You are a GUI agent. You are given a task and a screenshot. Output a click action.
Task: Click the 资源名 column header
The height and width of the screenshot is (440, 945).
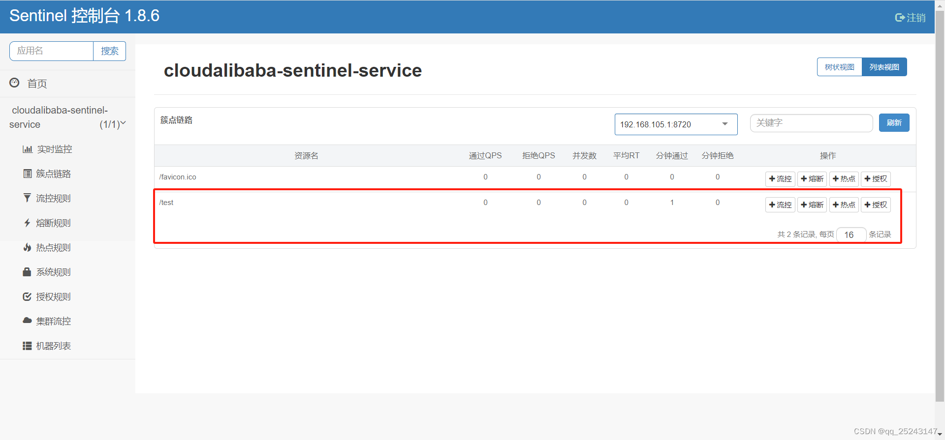306,156
